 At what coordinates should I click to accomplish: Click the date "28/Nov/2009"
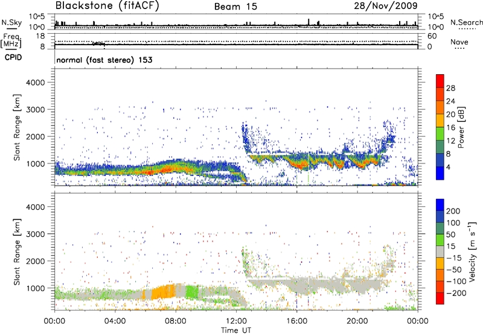tap(386, 5)
